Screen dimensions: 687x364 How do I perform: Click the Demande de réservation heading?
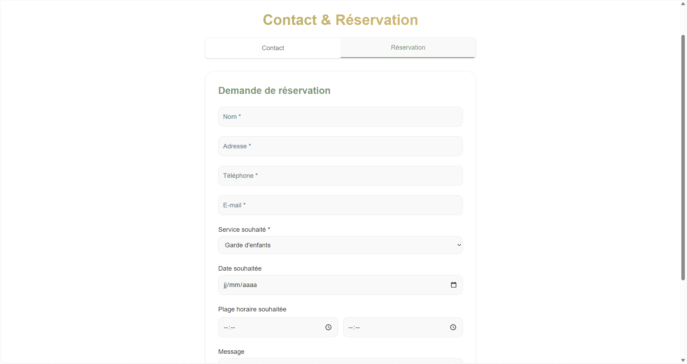(274, 91)
